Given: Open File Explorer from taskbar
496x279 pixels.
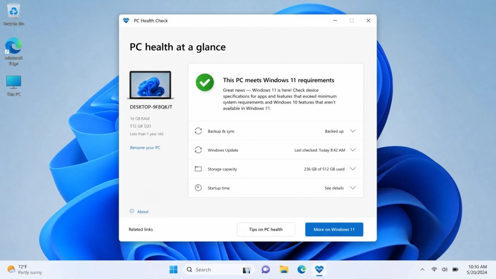Looking at the screenshot, I should [x=284, y=269].
